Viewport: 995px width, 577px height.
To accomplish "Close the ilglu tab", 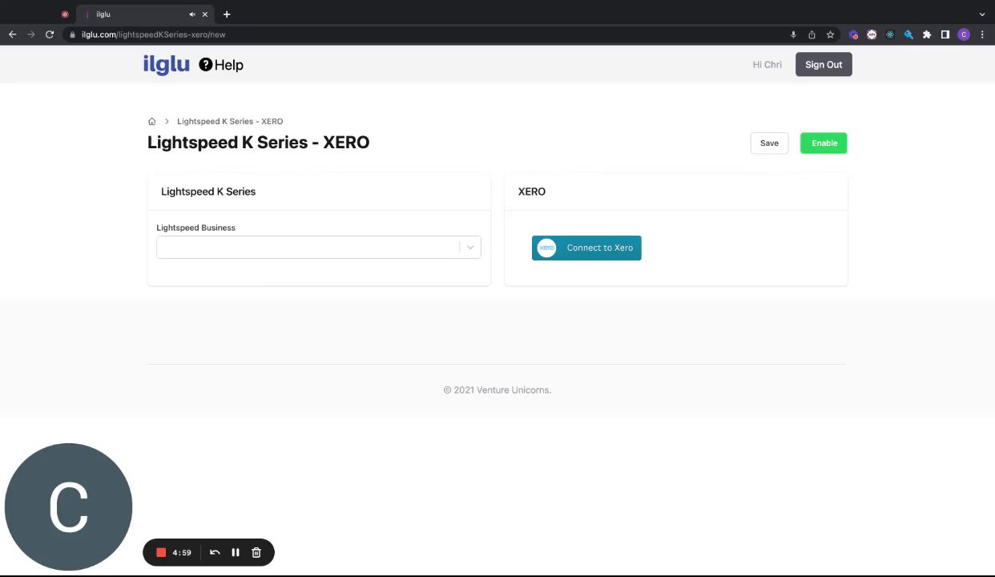I will [x=205, y=14].
